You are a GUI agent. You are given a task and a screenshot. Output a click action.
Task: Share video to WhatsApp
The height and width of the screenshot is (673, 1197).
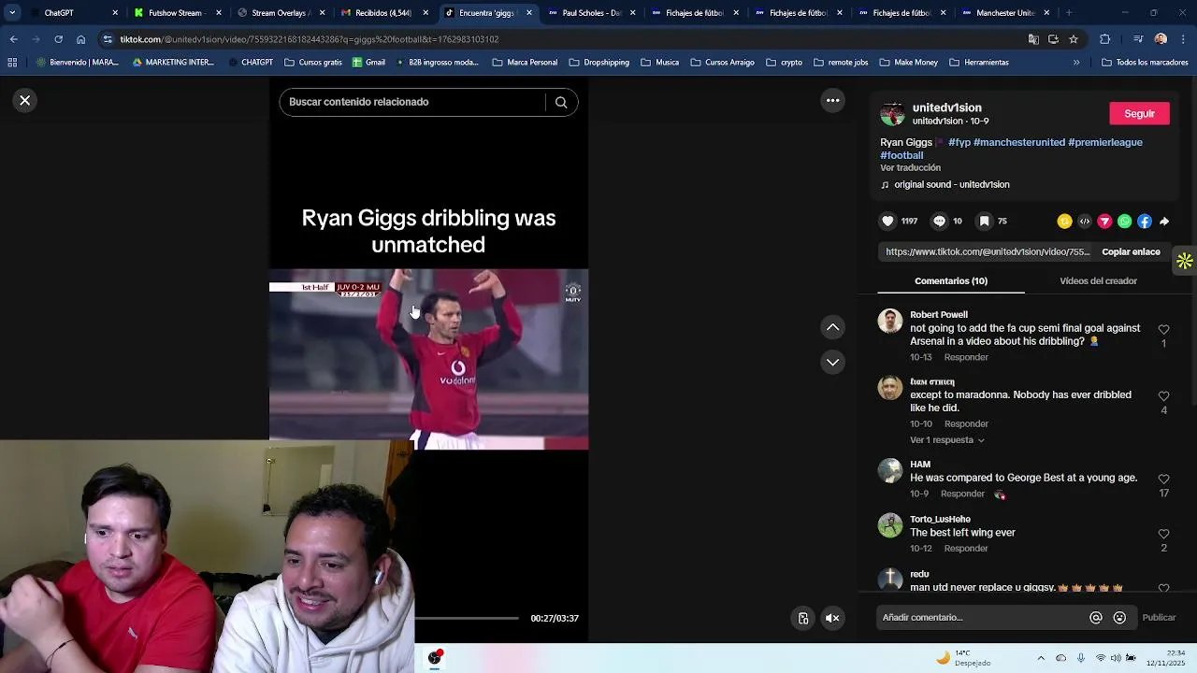pos(1125,222)
